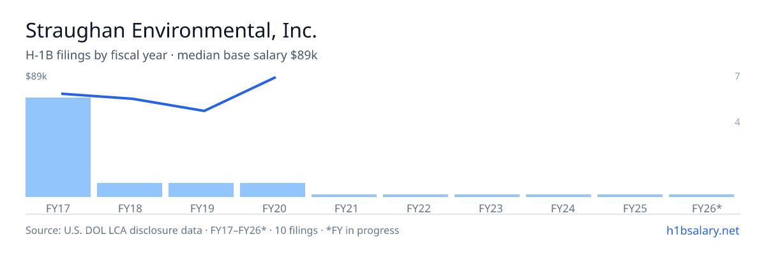Click the FY17 filings bar
The height and width of the screenshot is (255, 766).
[x=58, y=147]
